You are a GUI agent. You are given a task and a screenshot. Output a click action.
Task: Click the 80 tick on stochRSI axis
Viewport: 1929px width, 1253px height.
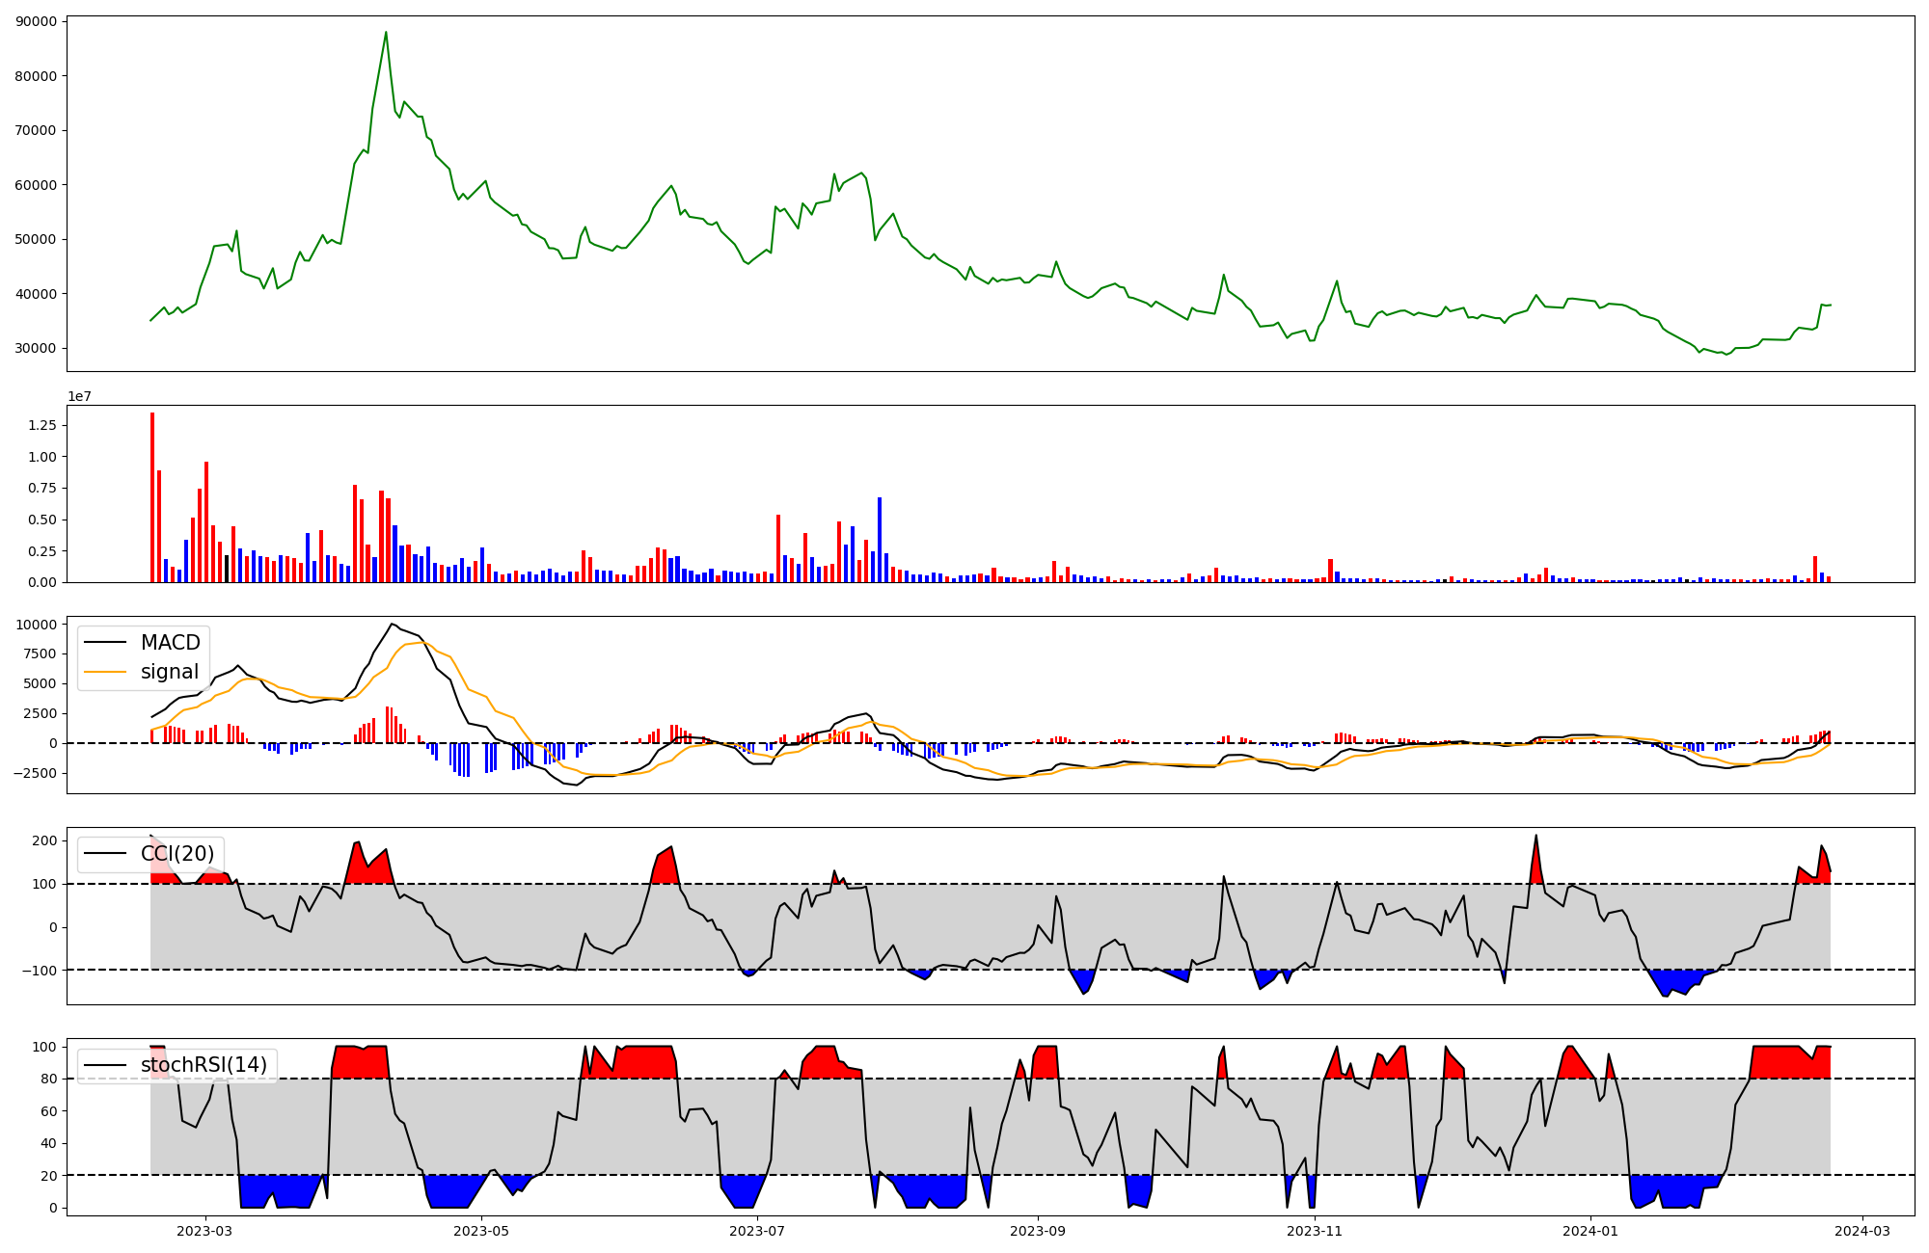click(x=48, y=1080)
